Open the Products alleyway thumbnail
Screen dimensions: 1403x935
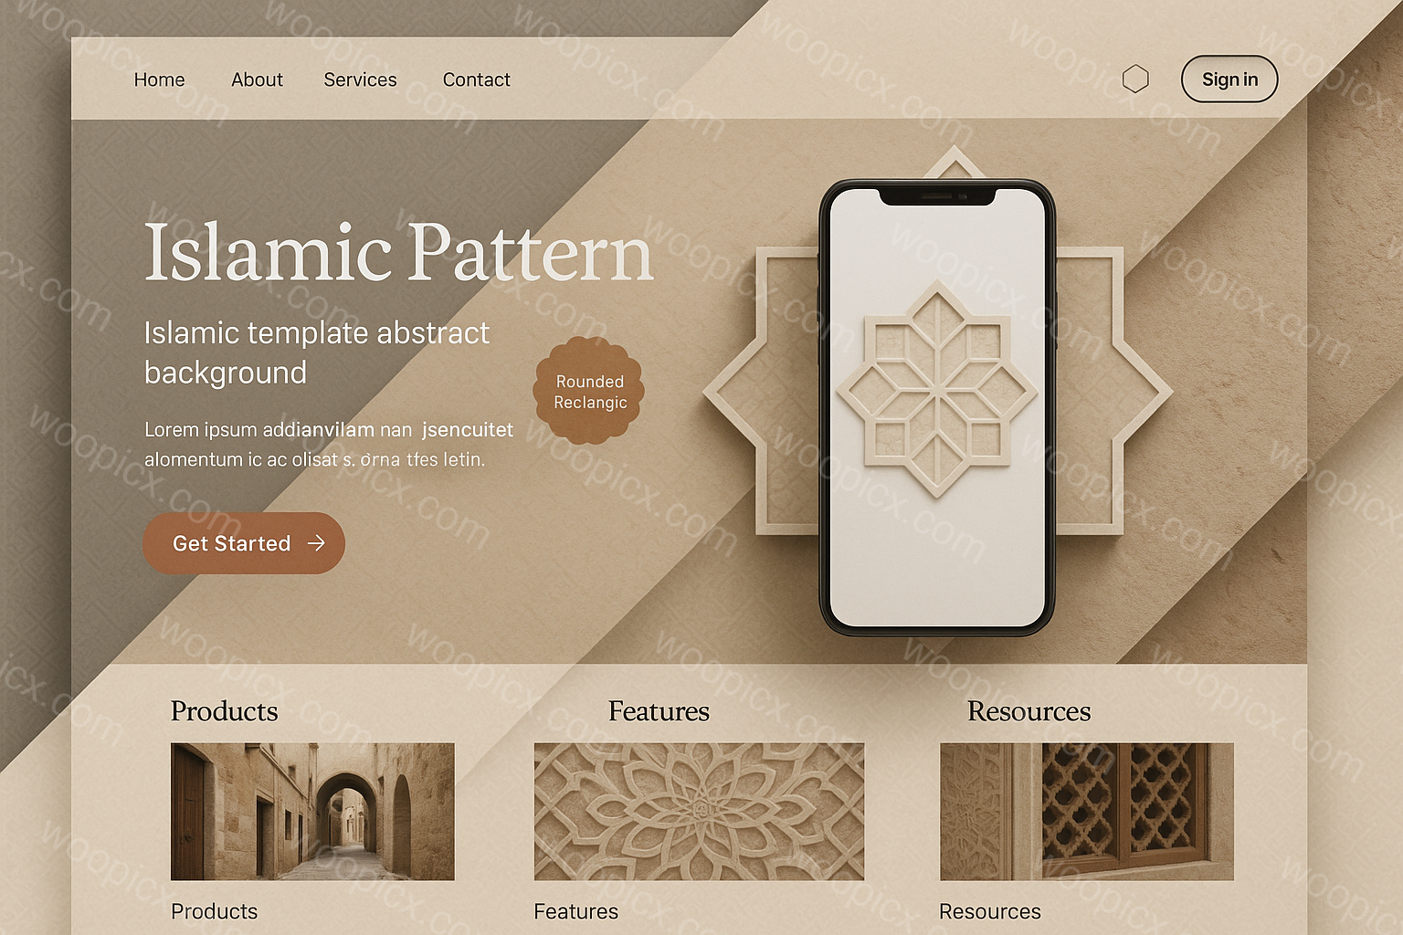[x=312, y=812]
